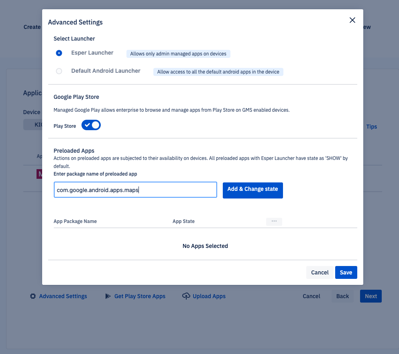Go Back in the background wizard
Screen dimensions: 399x354
point(342,296)
